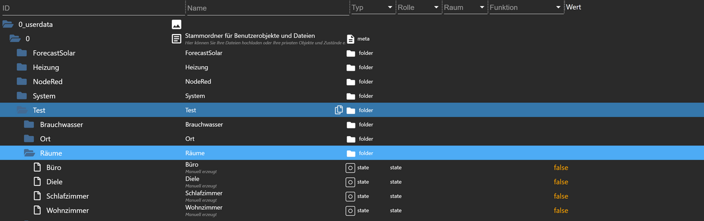704x221 pixels.
Task: Select the Diele state ID in tree
Action: (x=55, y=182)
